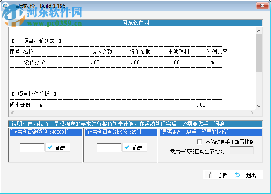Enable 不修改原手工配置比例 checkbox
Viewport: 271px width, 194px height.
pyautogui.click(x=199, y=142)
